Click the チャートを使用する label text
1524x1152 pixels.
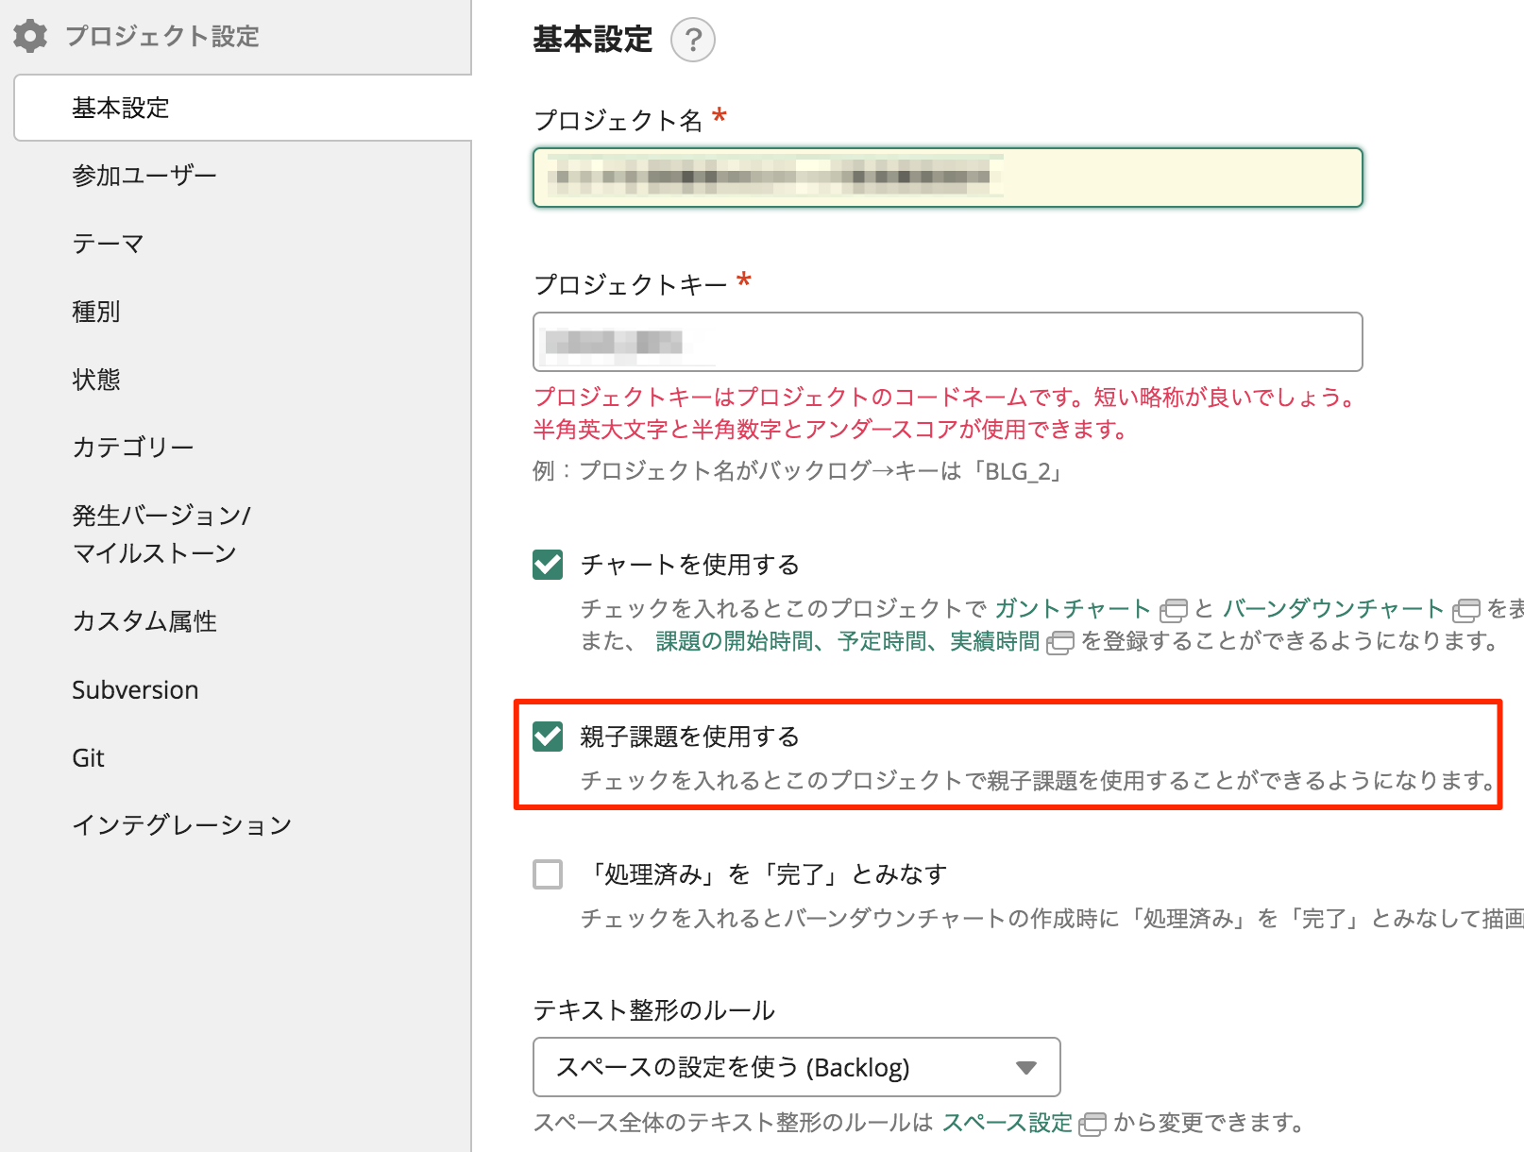click(x=690, y=565)
